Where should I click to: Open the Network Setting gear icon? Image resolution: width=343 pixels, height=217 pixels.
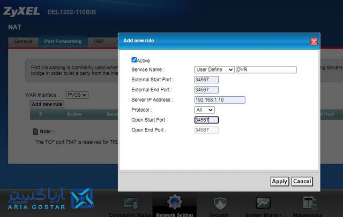[174, 201]
